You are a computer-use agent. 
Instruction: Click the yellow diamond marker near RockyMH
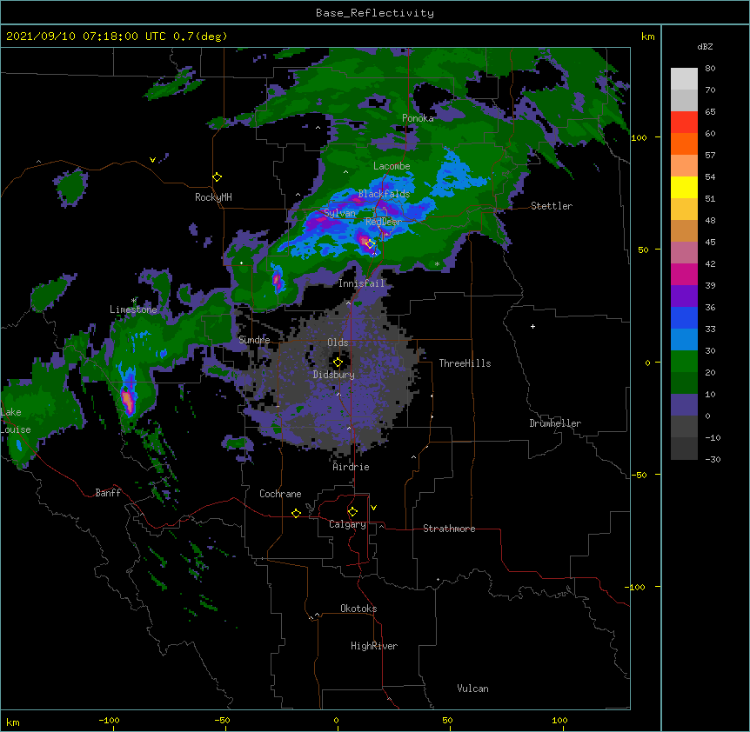pos(217,176)
